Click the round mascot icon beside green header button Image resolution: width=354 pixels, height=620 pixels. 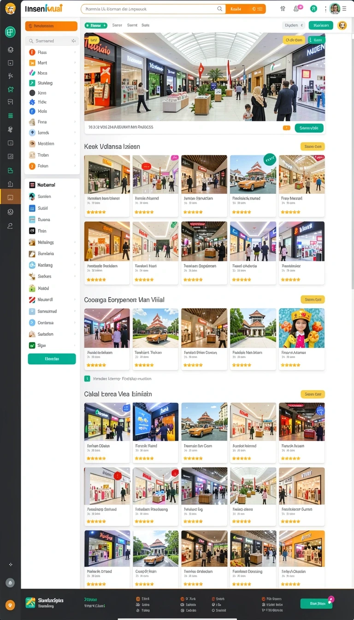pos(342,26)
